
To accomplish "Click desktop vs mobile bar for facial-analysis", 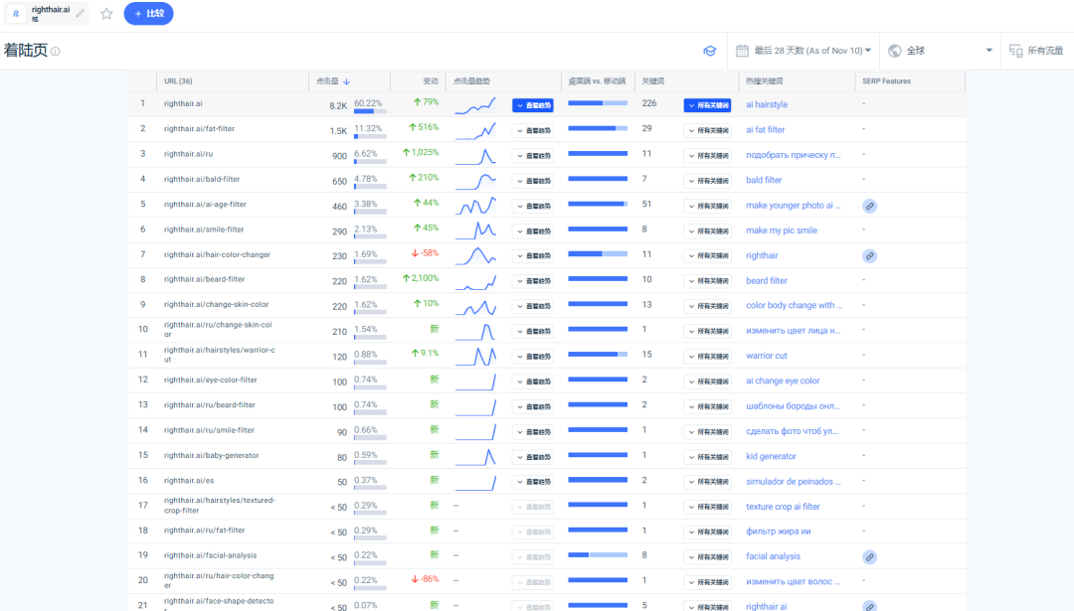I will point(598,555).
